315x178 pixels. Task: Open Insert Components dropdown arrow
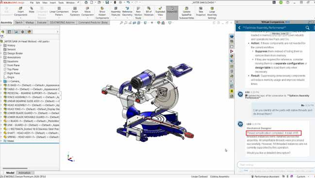click(x=20, y=18)
